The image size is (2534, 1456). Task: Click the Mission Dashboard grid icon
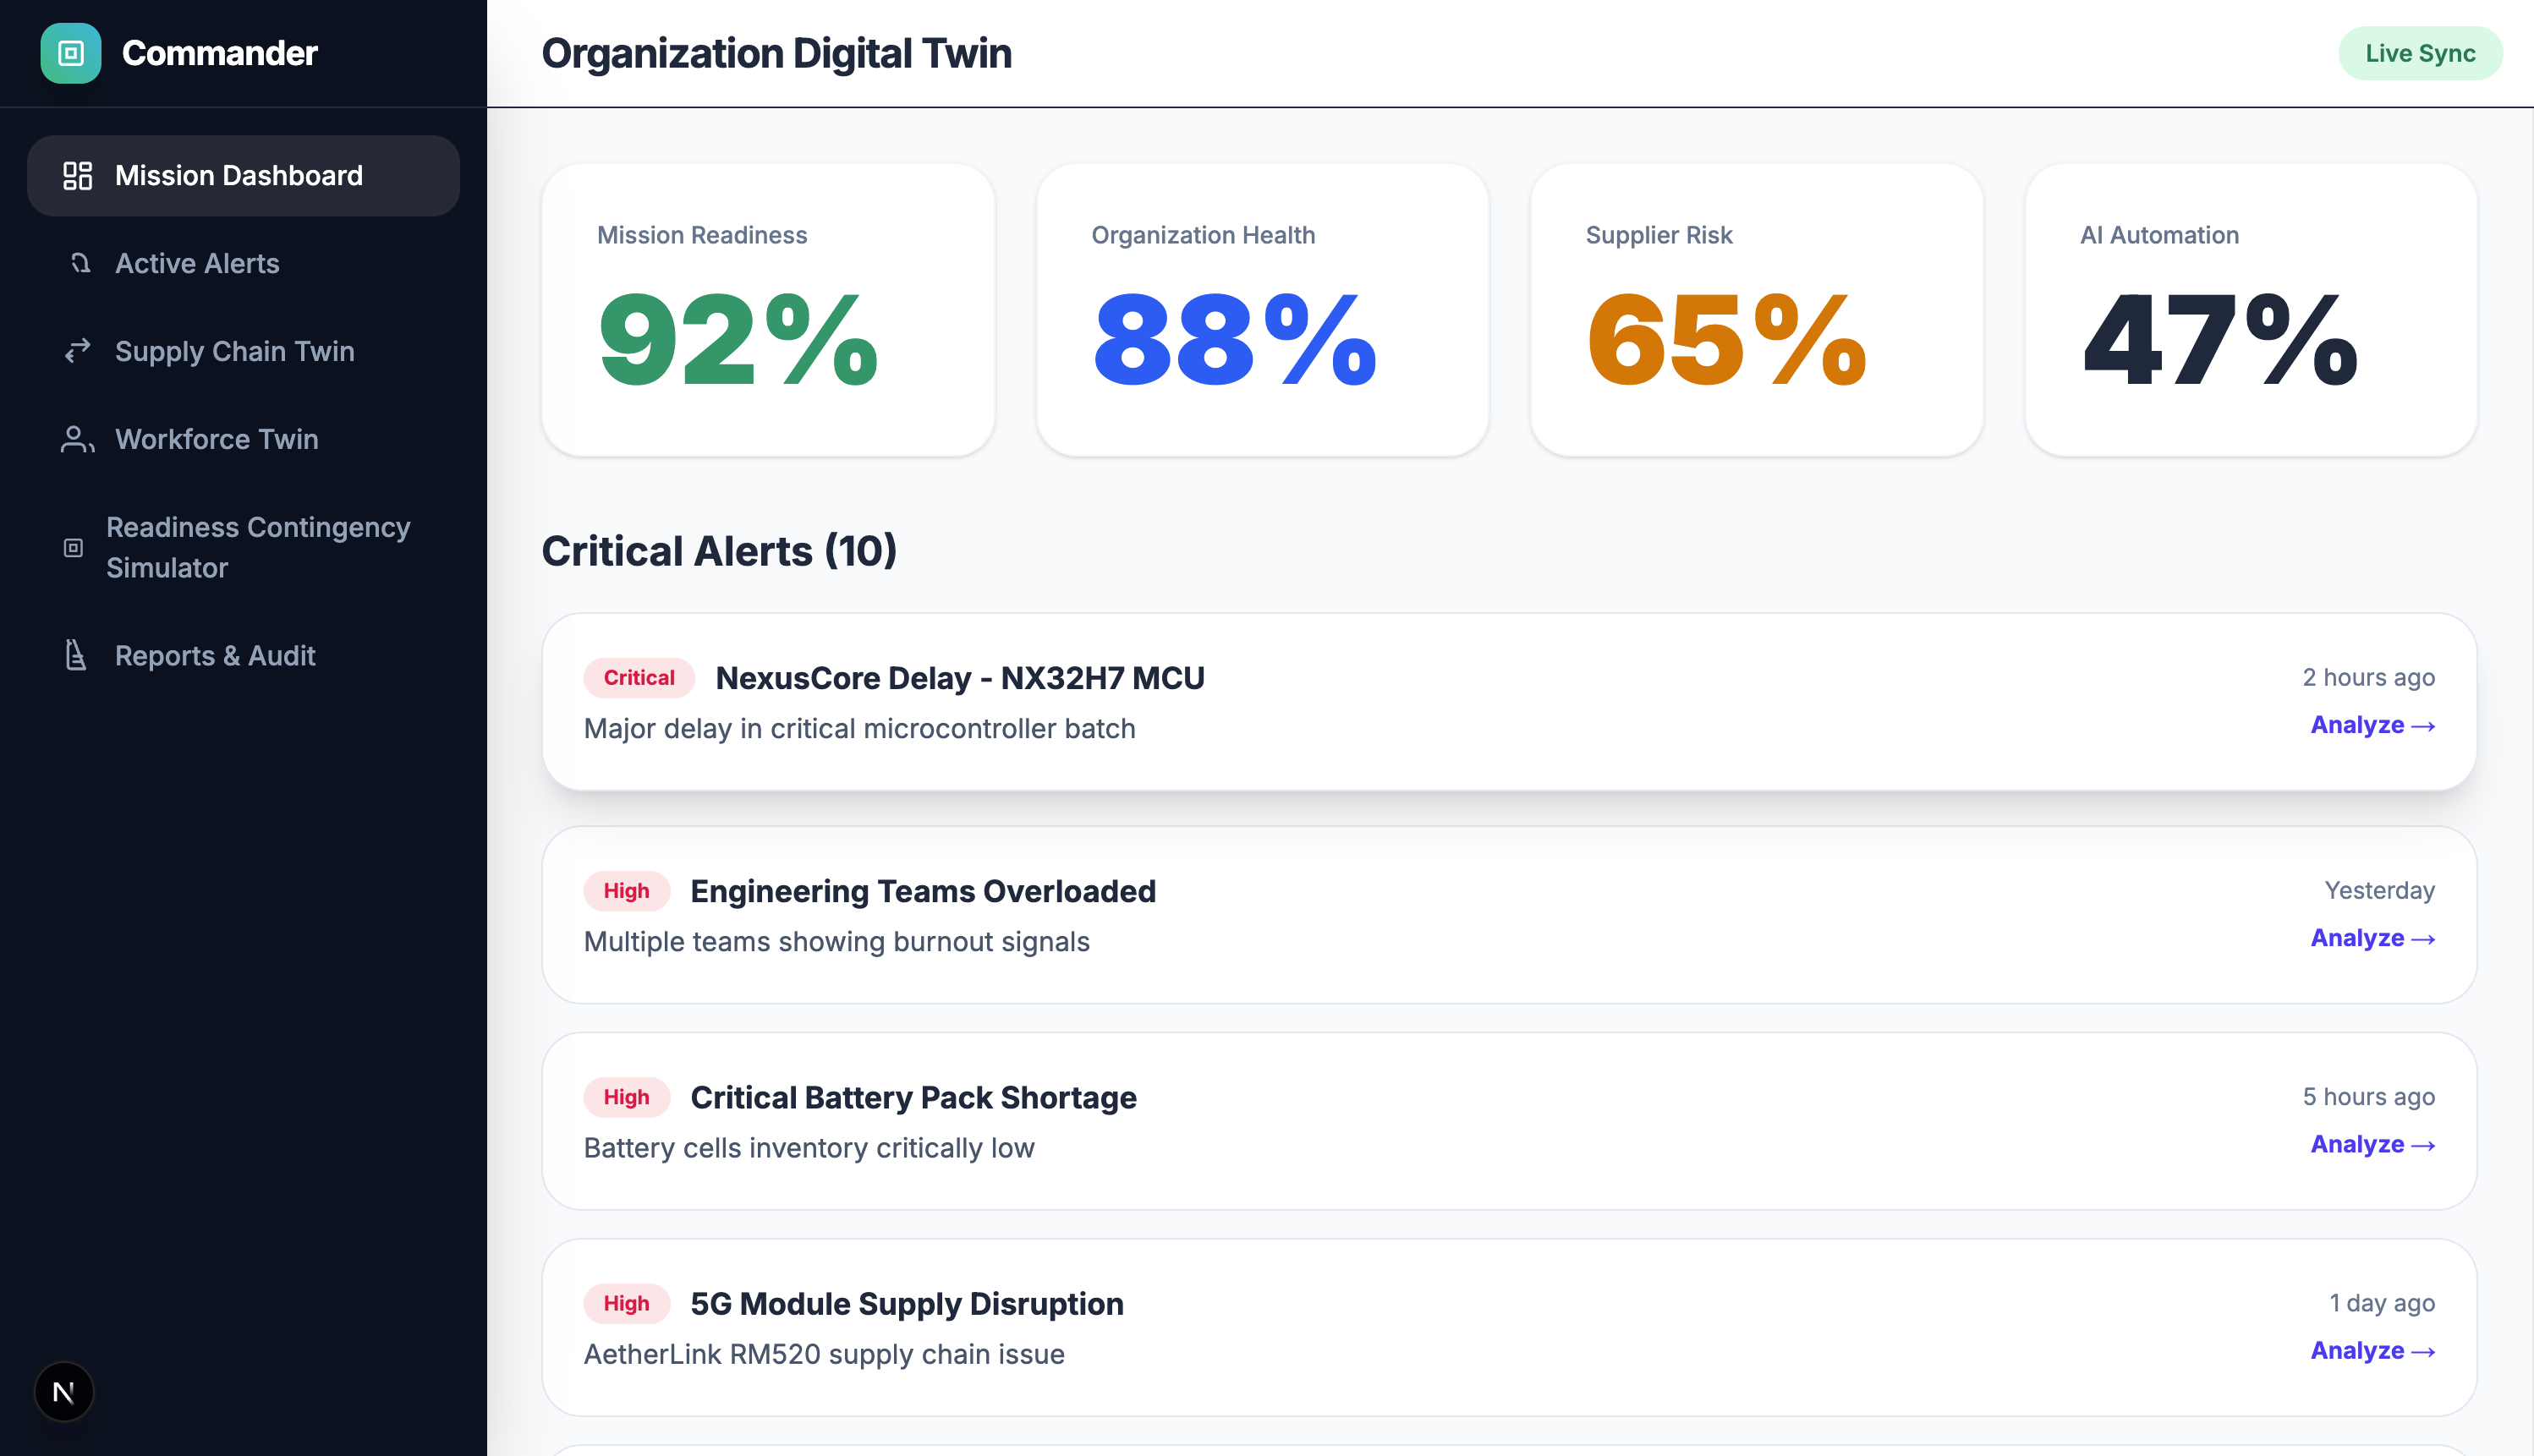point(77,176)
